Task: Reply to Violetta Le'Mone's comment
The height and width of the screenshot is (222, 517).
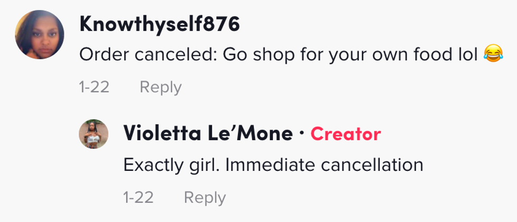Action: (x=205, y=198)
